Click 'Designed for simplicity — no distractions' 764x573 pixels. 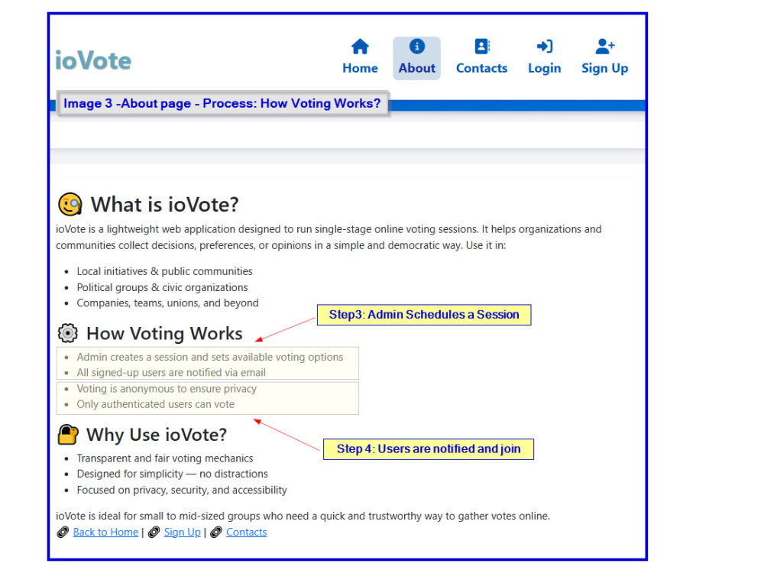point(173,474)
